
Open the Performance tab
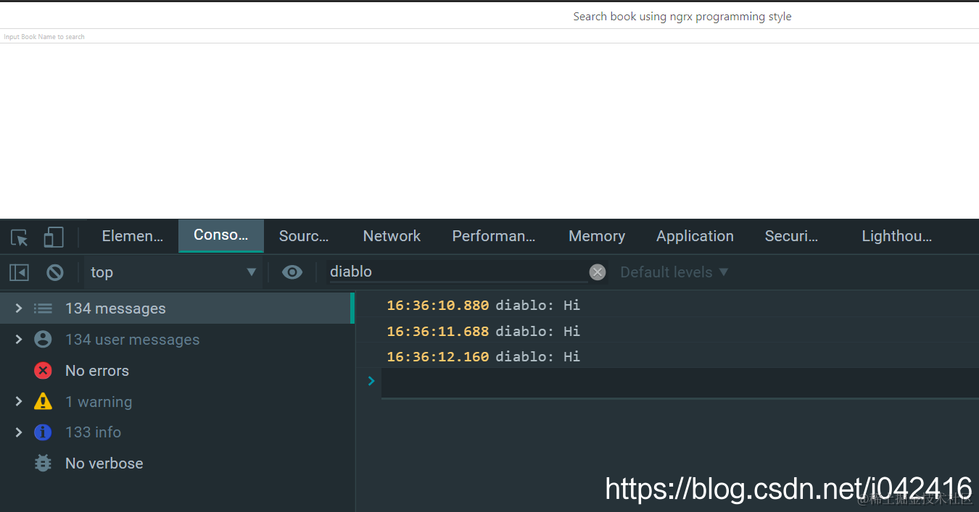pyautogui.click(x=494, y=236)
